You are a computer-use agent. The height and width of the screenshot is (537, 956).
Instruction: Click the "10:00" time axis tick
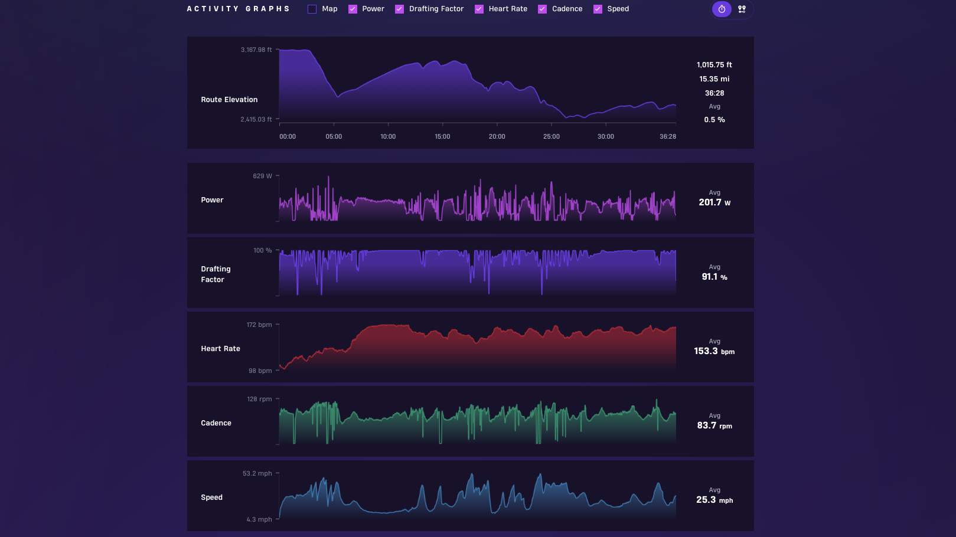(x=388, y=136)
